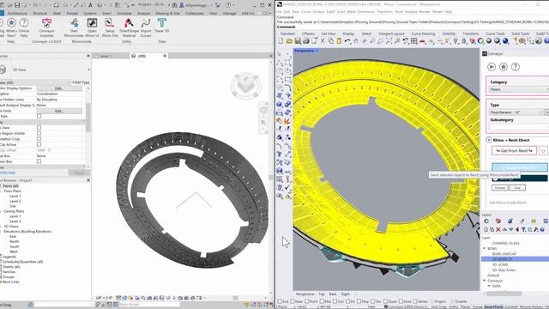This screenshot has width=549, height=309.
Task: Toggle the Perp osnap checkbox
Action: click(359, 301)
